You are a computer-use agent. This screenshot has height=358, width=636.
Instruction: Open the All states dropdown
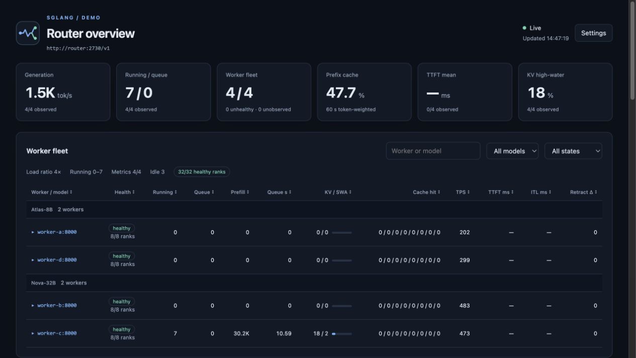pos(573,151)
